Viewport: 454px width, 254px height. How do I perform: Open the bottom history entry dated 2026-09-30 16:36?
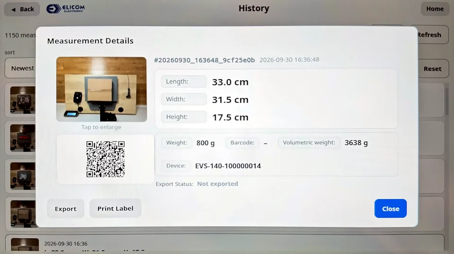coord(225,243)
